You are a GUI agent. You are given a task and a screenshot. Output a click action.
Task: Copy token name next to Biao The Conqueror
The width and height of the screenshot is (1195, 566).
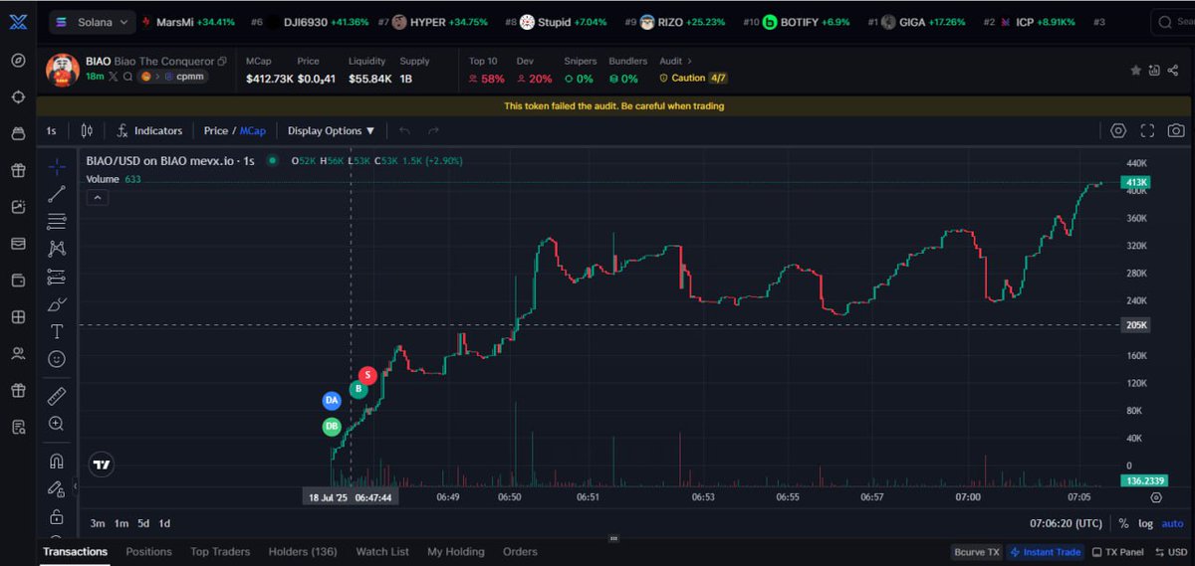(x=222, y=62)
